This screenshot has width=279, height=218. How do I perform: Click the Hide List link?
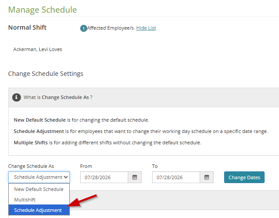tap(146, 28)
